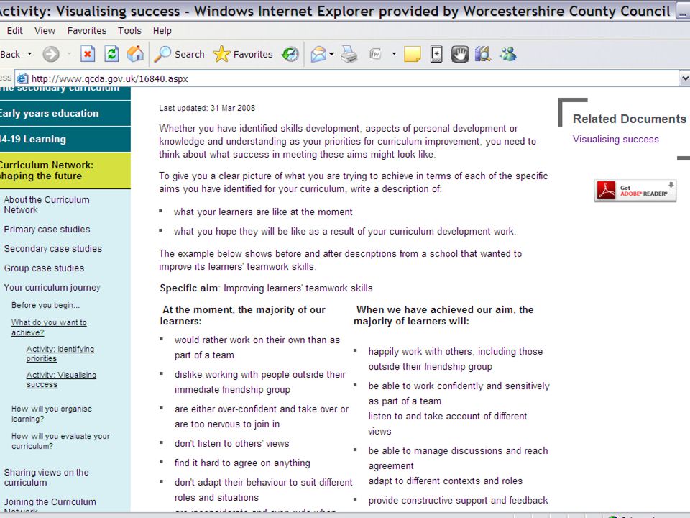Open Your curriculum journey link
Viewport: 690px width, 518px height.
tap(52, 287)
